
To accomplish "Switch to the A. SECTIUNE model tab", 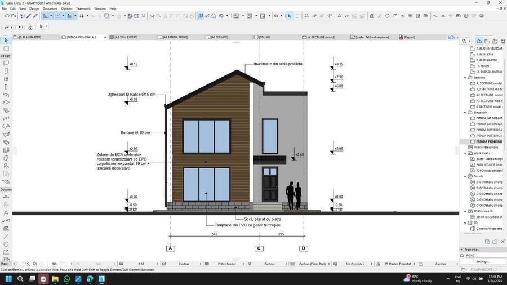I will point(325,37).
